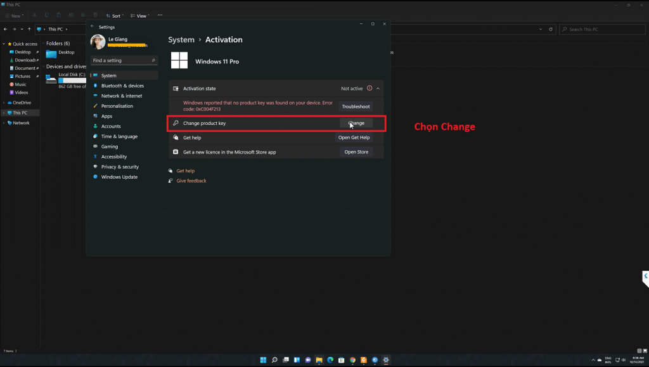Click the Paste icon in the toolbar
Screen dimensions: 649x367
point(58,15)
